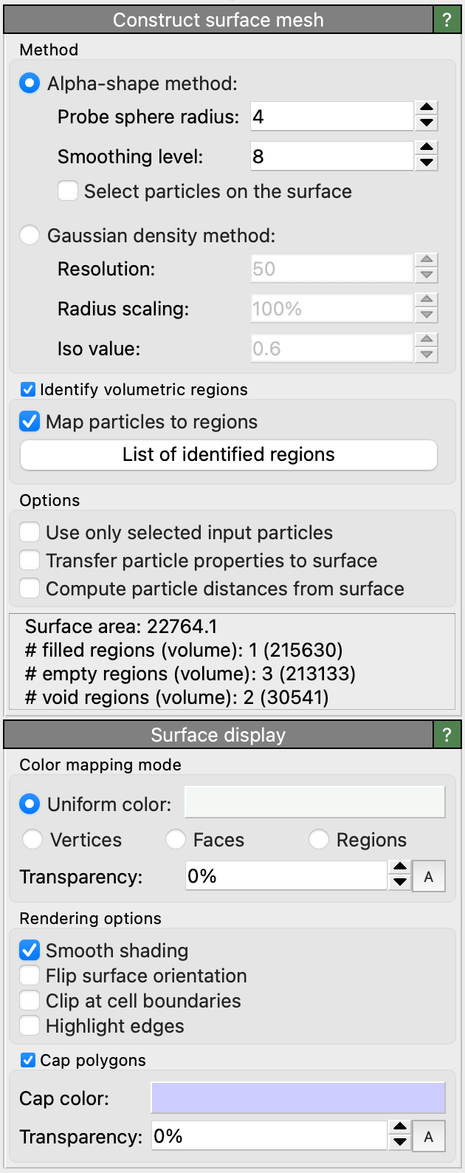Screen dimensions: 465x1173
Task: Choose Regions color mapping mode
Action: (x=319, y=840)
